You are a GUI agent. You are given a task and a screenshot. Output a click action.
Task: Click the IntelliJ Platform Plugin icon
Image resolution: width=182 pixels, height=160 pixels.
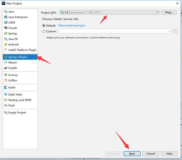[6, 50]
